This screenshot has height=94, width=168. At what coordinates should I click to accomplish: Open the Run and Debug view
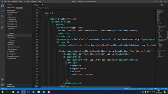2,22
